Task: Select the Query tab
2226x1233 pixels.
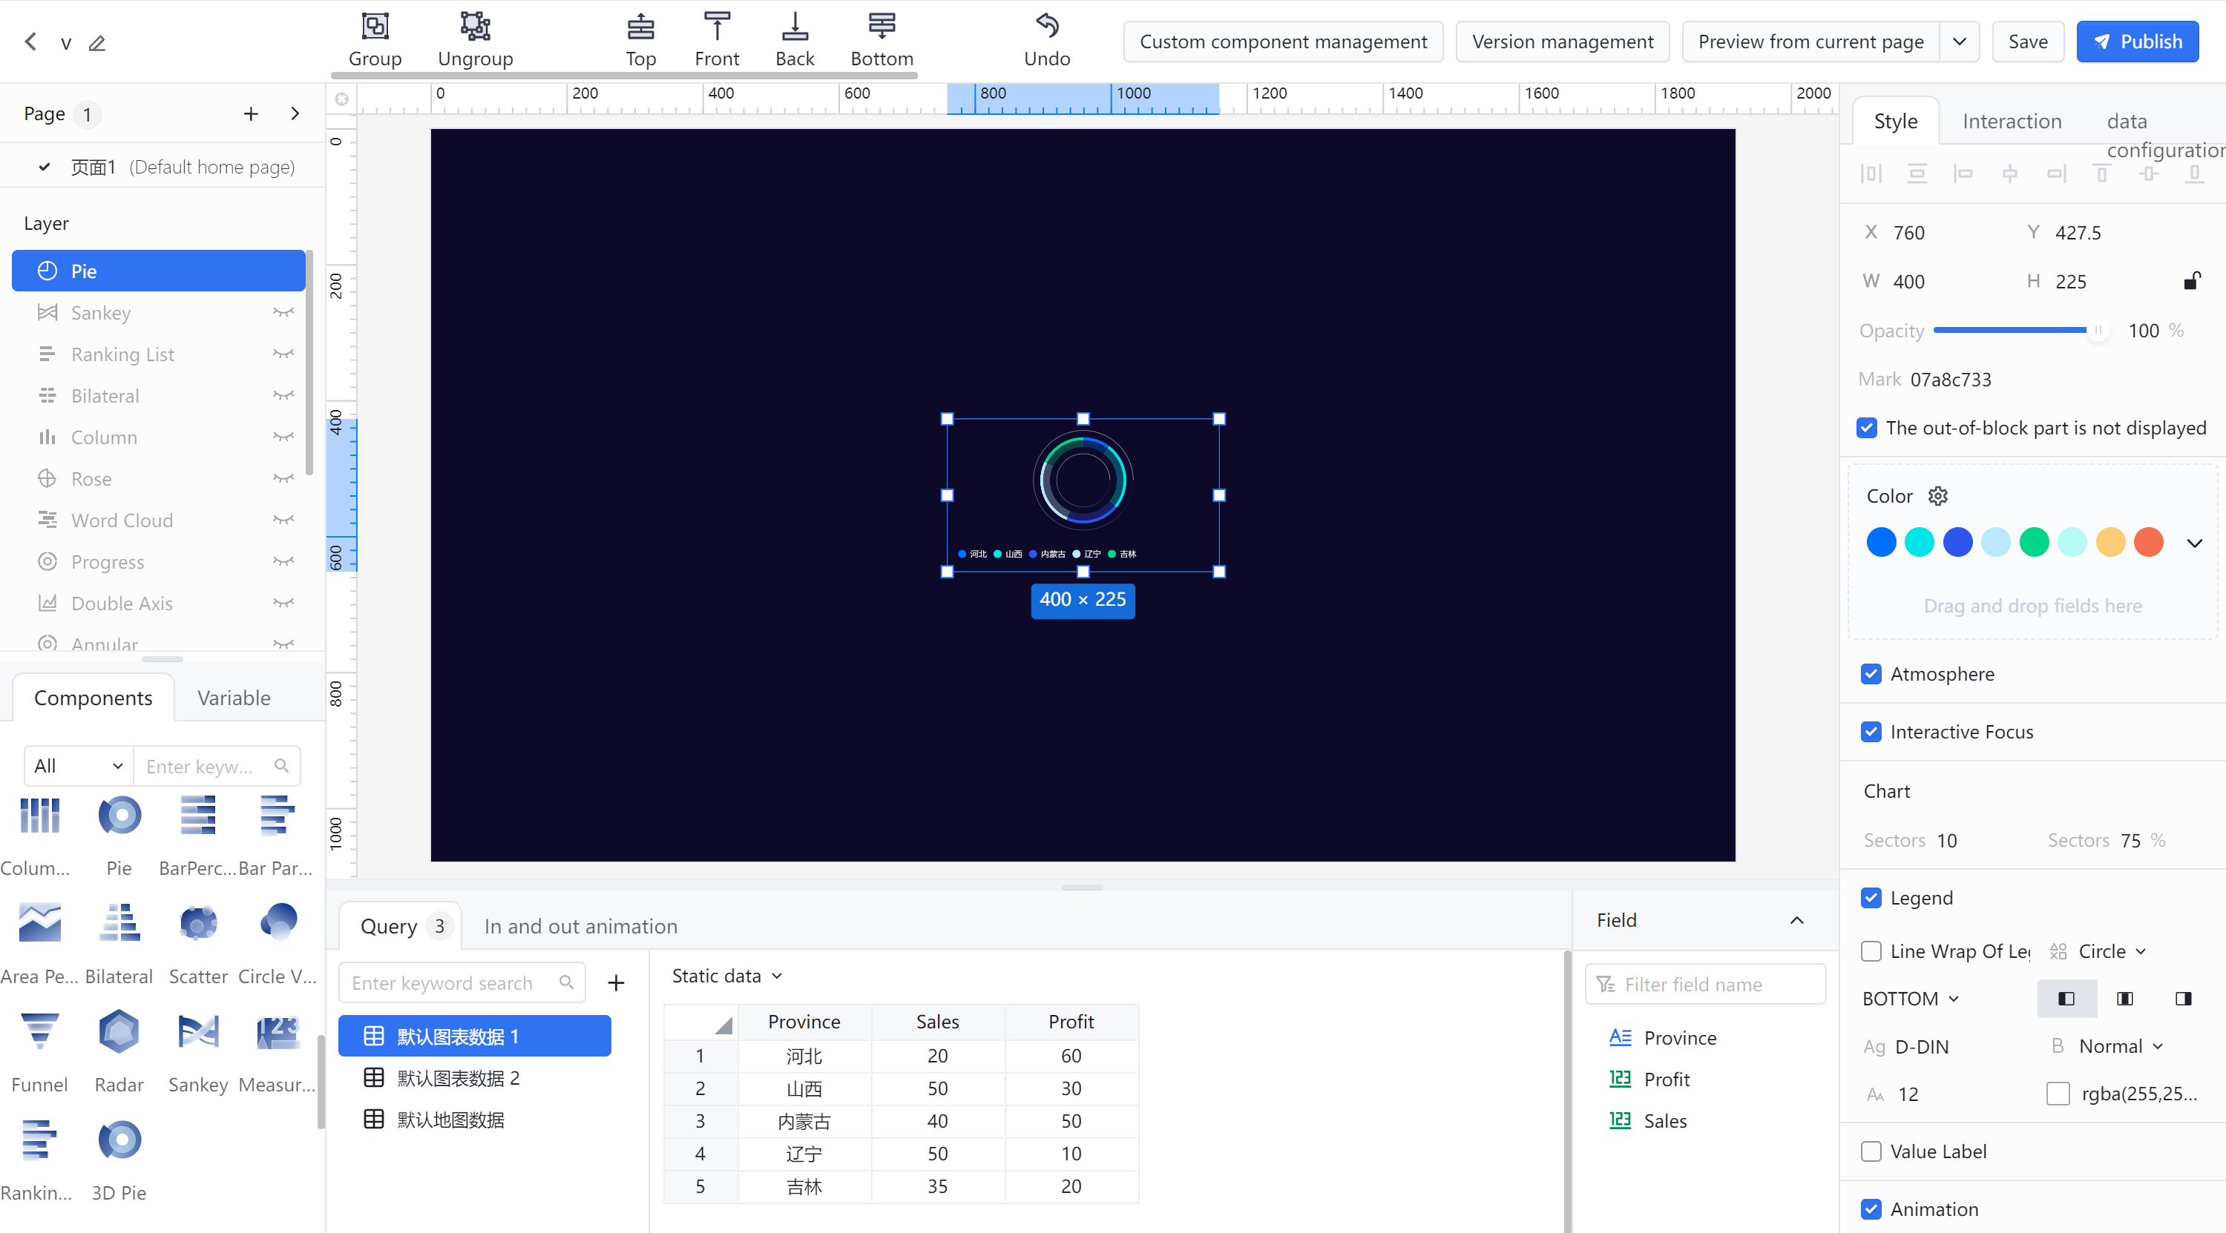Action: (400, 925)
